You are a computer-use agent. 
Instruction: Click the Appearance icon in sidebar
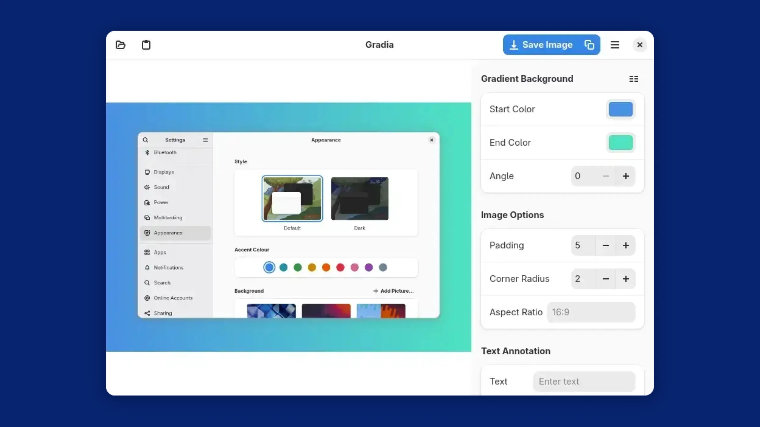(x=147, y=233)
